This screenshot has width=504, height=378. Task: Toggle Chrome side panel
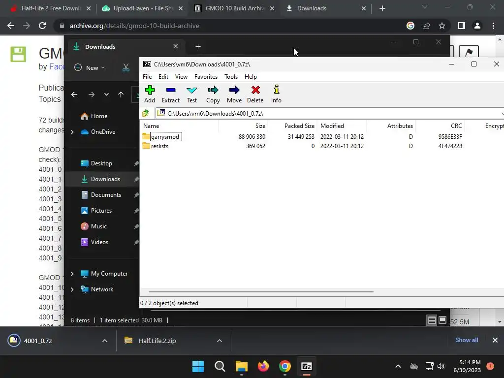pos(462,26)
